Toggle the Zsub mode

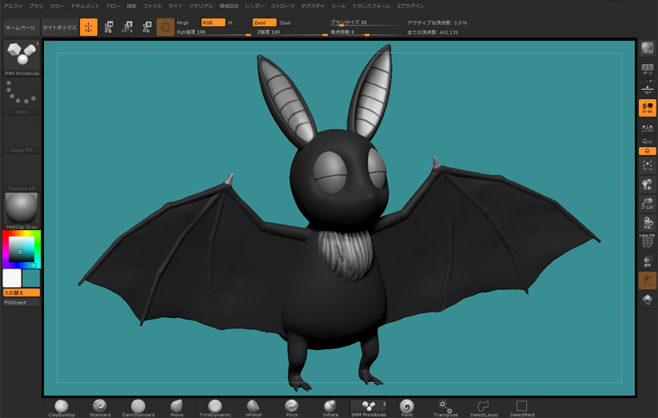pos(289,22)
